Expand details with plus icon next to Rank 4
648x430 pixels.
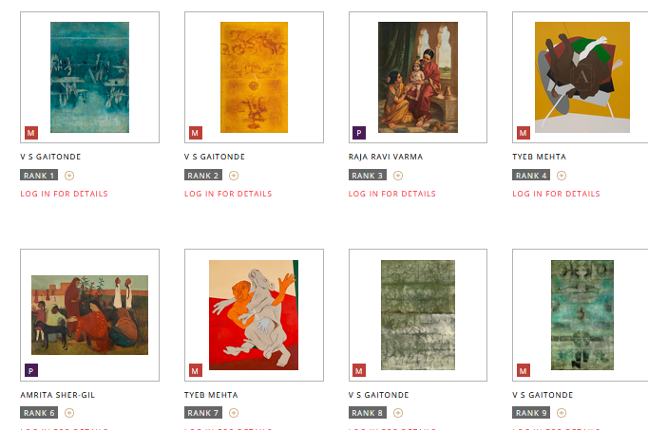point(562,176)
